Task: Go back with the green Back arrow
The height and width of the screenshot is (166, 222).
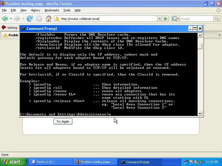Action: [5, 19]
